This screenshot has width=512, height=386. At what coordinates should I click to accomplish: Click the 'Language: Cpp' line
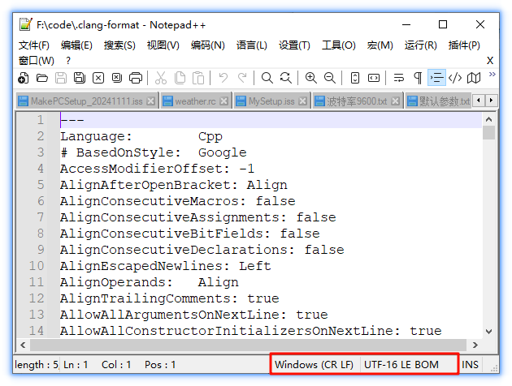click(x=141, y=136)
